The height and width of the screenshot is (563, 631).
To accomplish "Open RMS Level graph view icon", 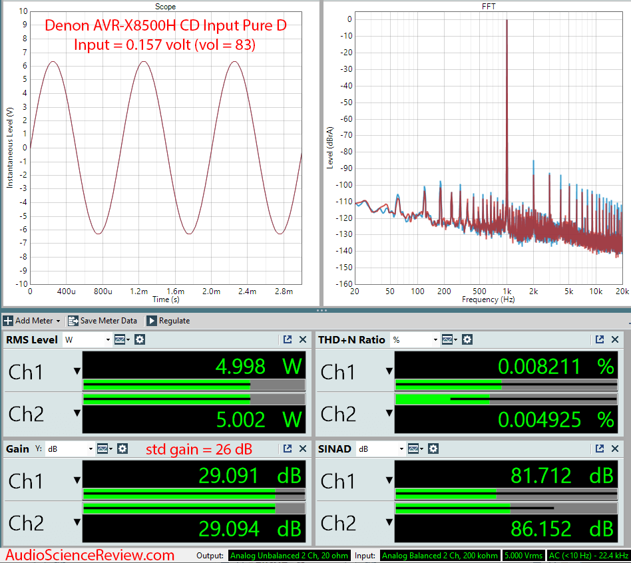I will coord(121,339).
